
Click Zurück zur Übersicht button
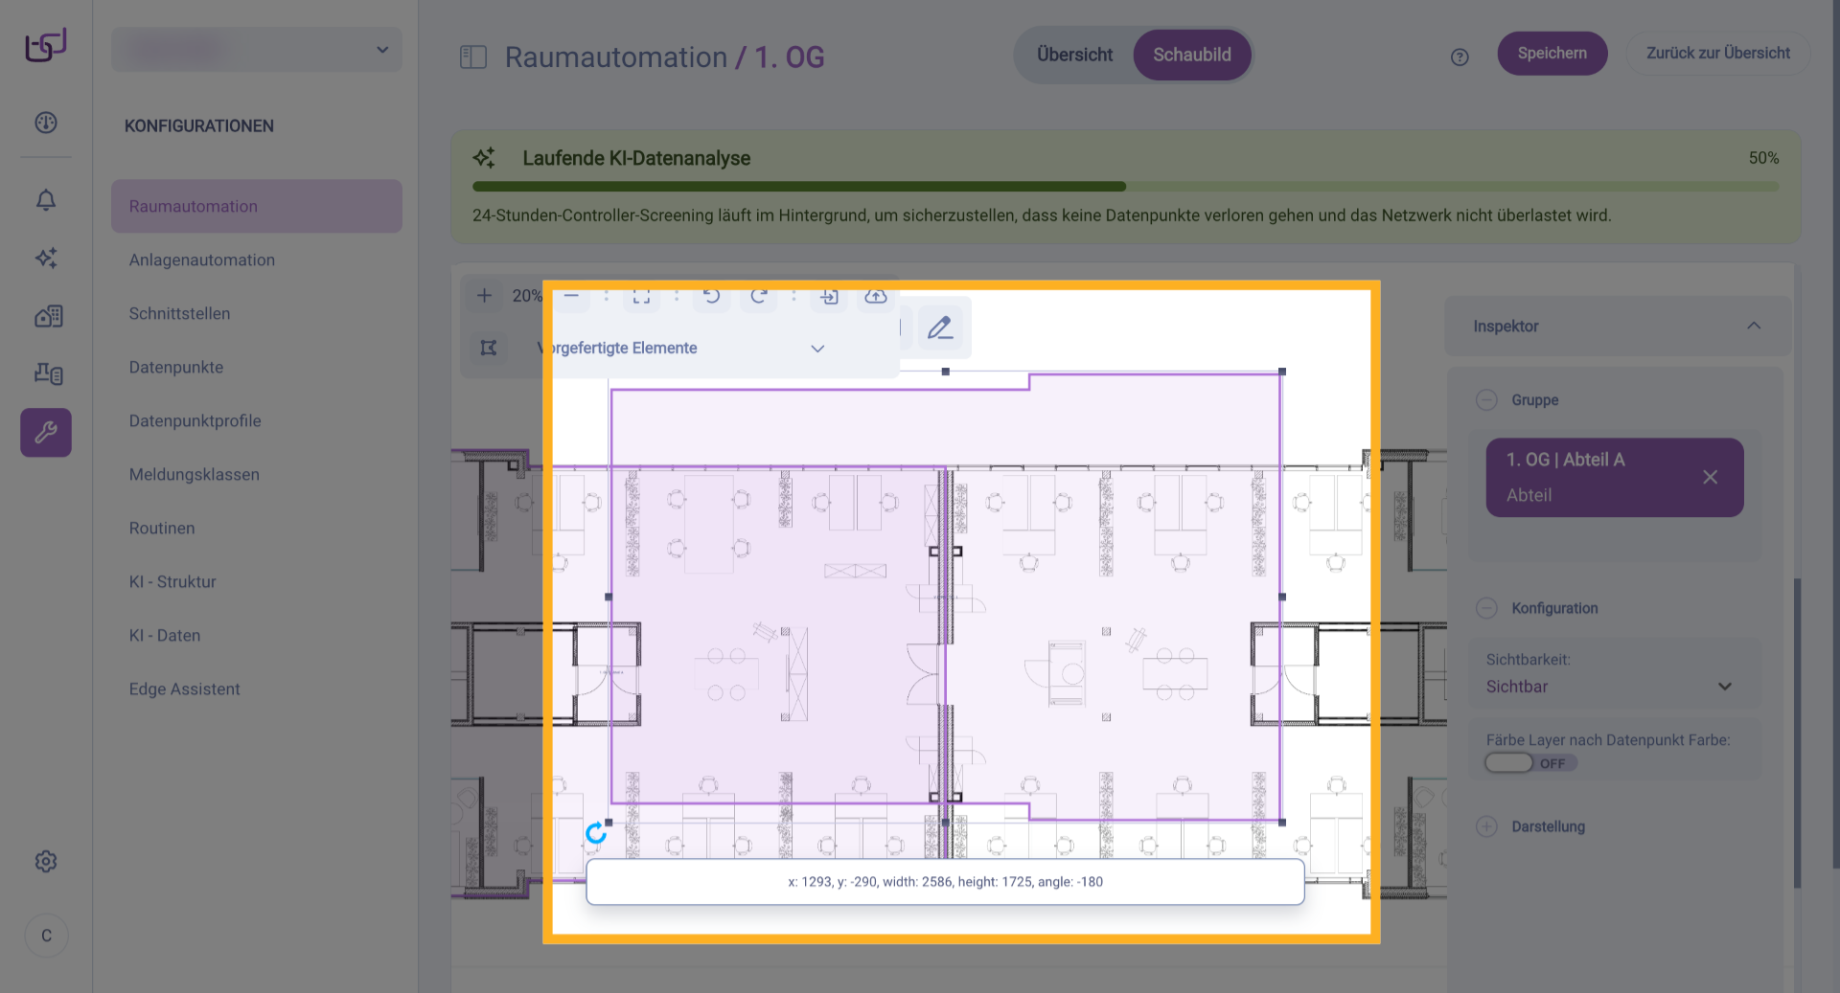[1717, 54]
